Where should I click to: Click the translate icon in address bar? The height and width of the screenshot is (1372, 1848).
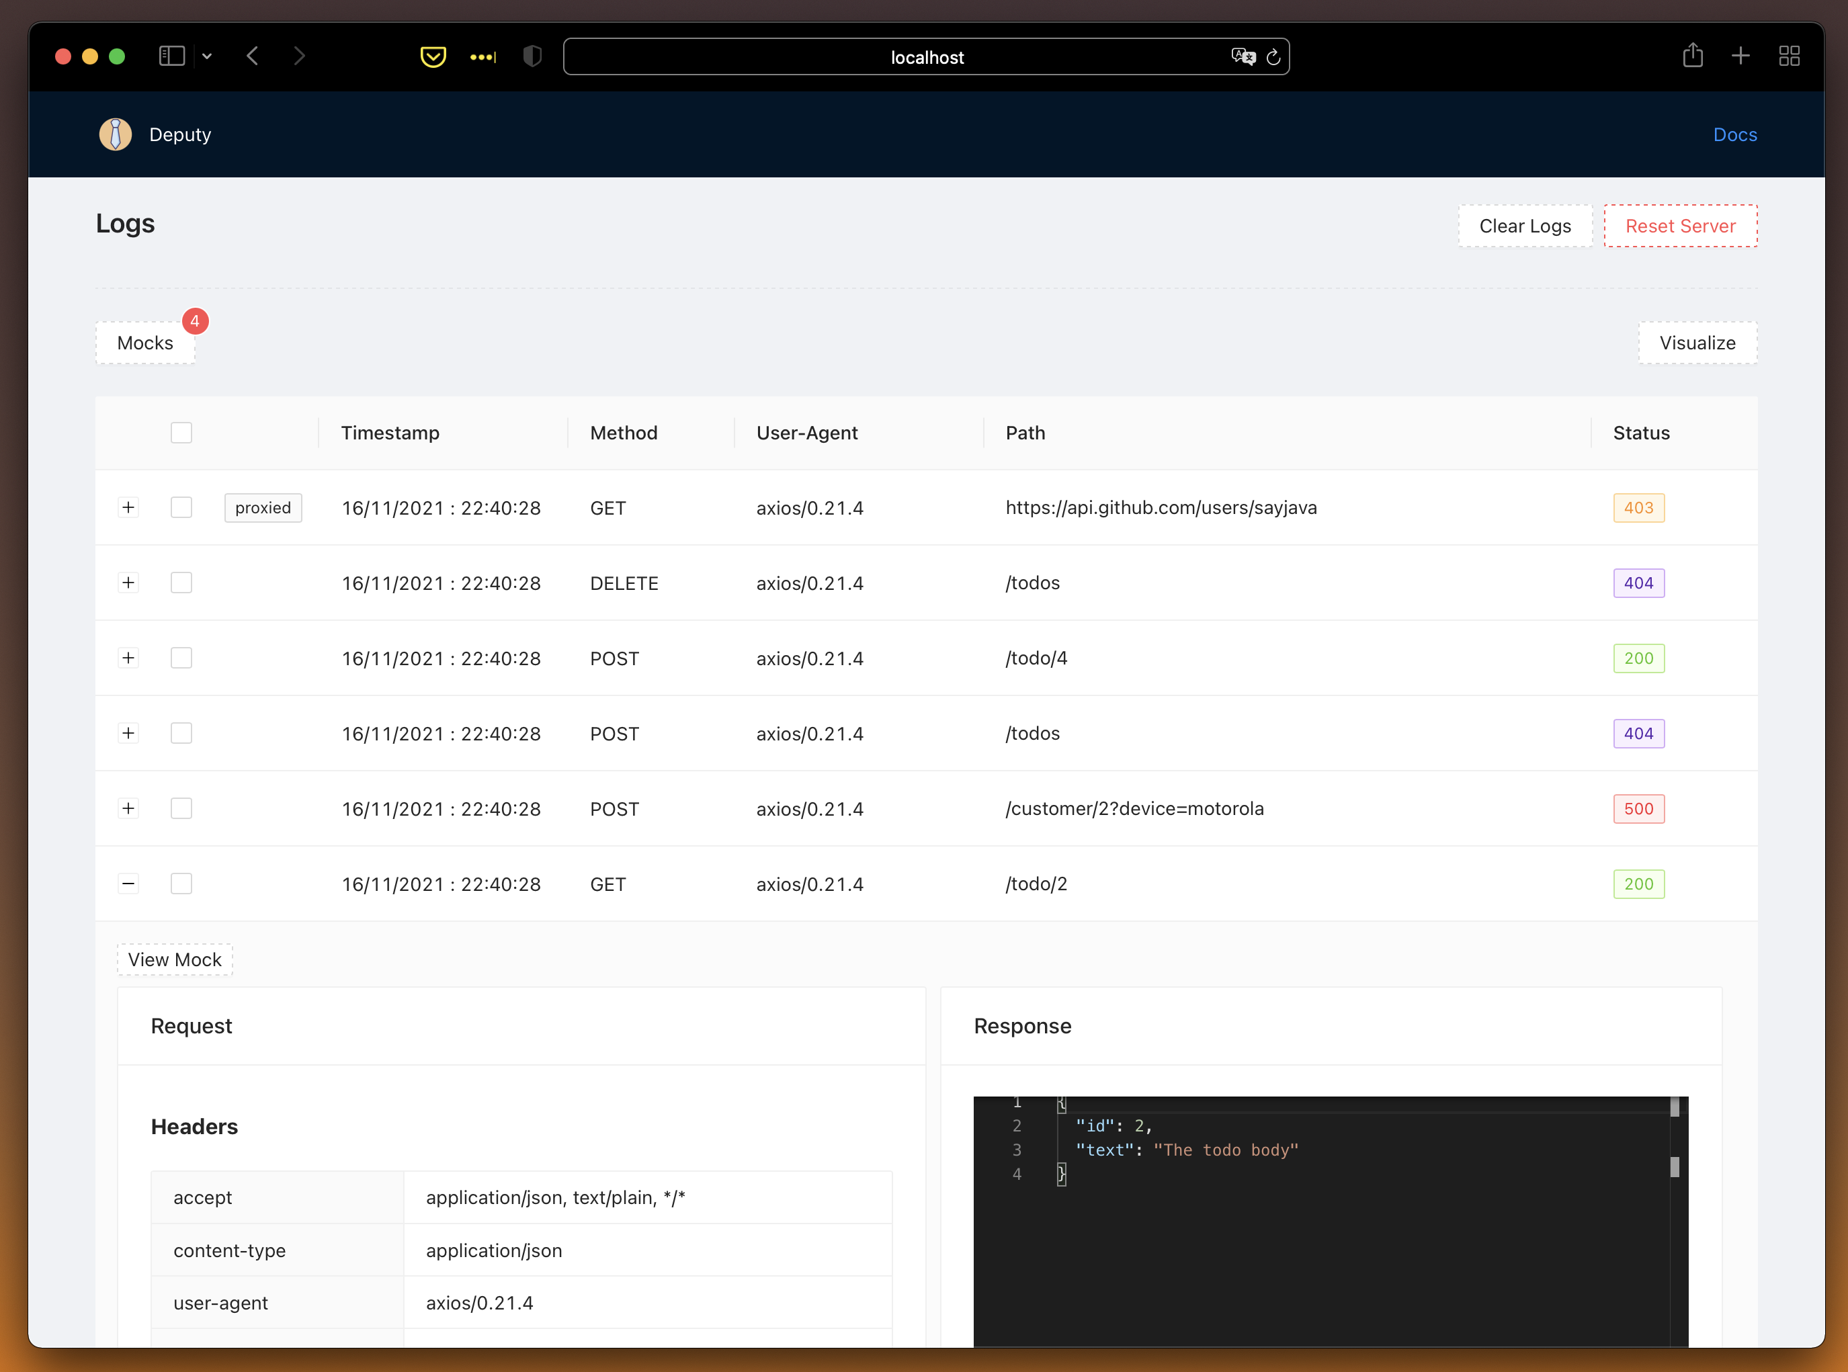[1243, 56]
